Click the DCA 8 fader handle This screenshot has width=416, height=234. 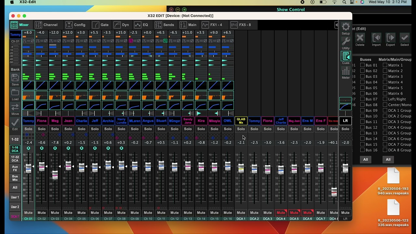coord(334,192)
